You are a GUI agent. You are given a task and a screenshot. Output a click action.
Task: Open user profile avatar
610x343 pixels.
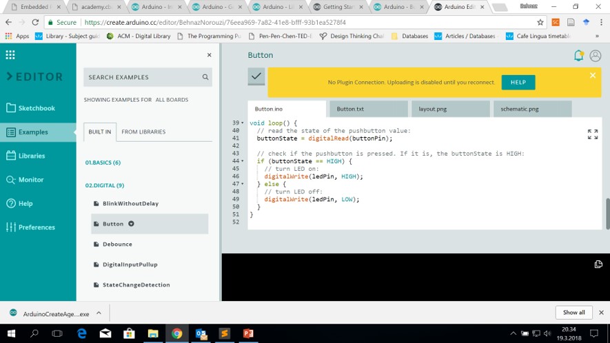pos(596,56)
